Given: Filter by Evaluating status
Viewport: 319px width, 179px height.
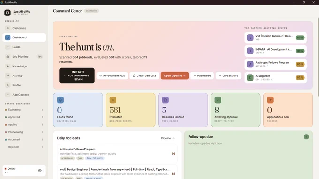Looking at the screenshot, I should pos(24,110).
